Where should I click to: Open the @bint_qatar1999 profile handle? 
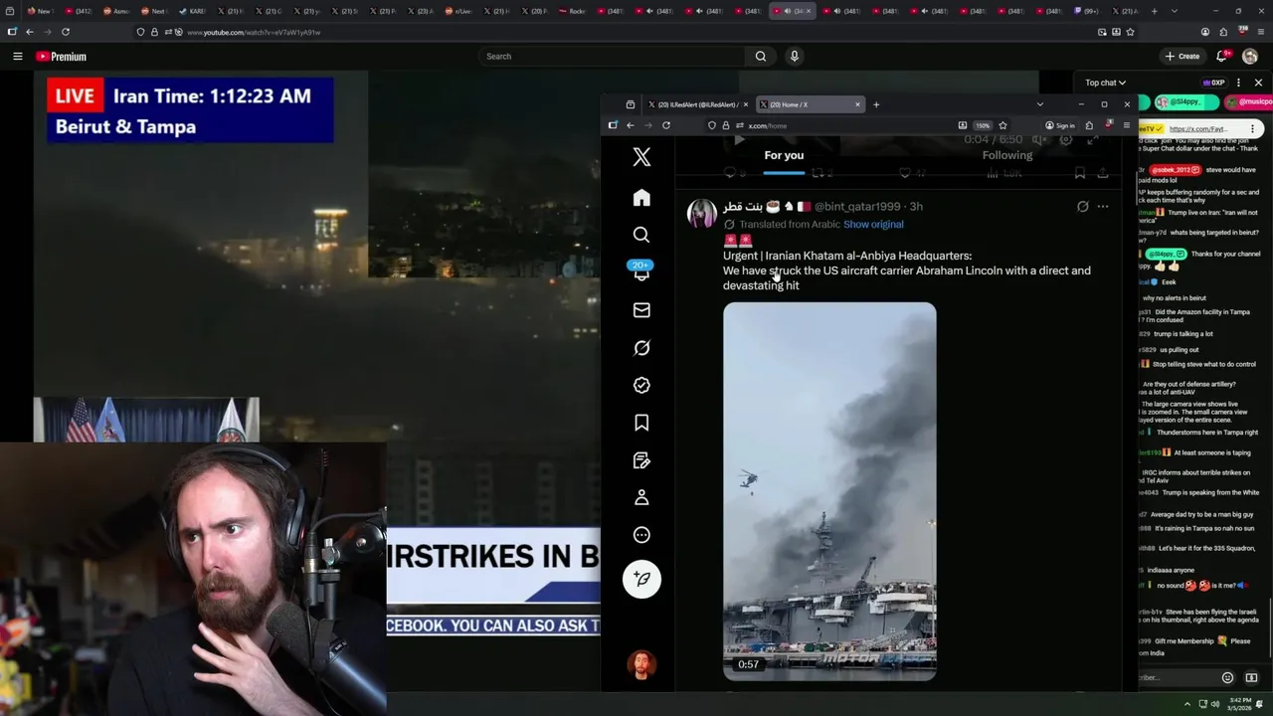click(x=856, y=207)
